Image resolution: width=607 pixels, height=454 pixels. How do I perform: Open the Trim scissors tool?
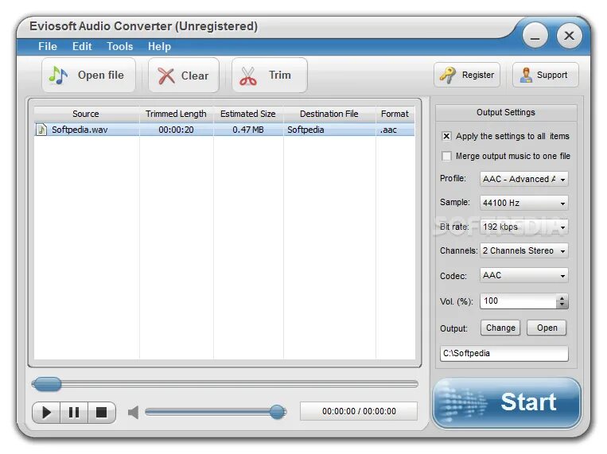tap(270, 75)
